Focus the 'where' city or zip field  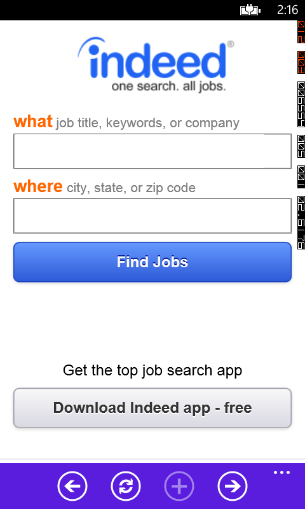152,216
